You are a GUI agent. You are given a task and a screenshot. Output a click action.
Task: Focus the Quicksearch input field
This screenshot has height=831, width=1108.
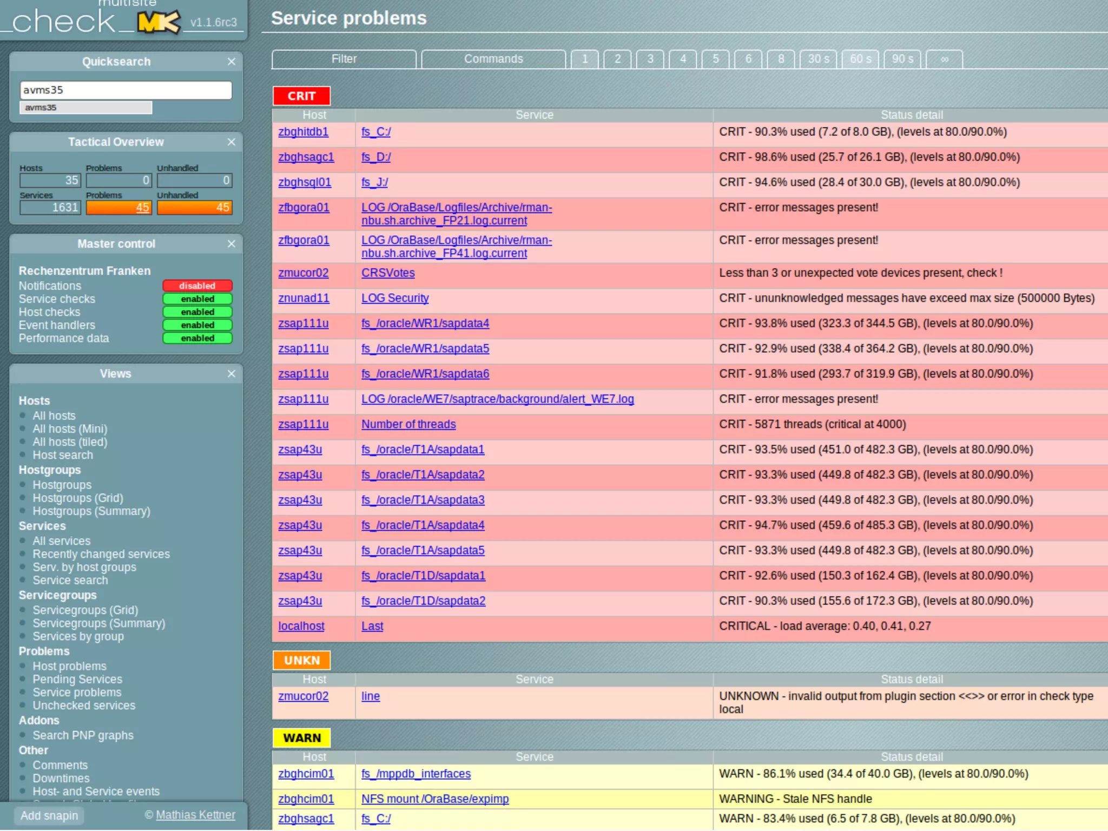[x=126, y=90]
